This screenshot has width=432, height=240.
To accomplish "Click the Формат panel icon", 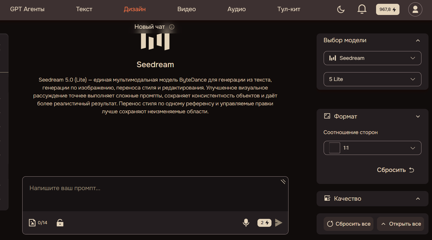I will [x=327, y=116].
